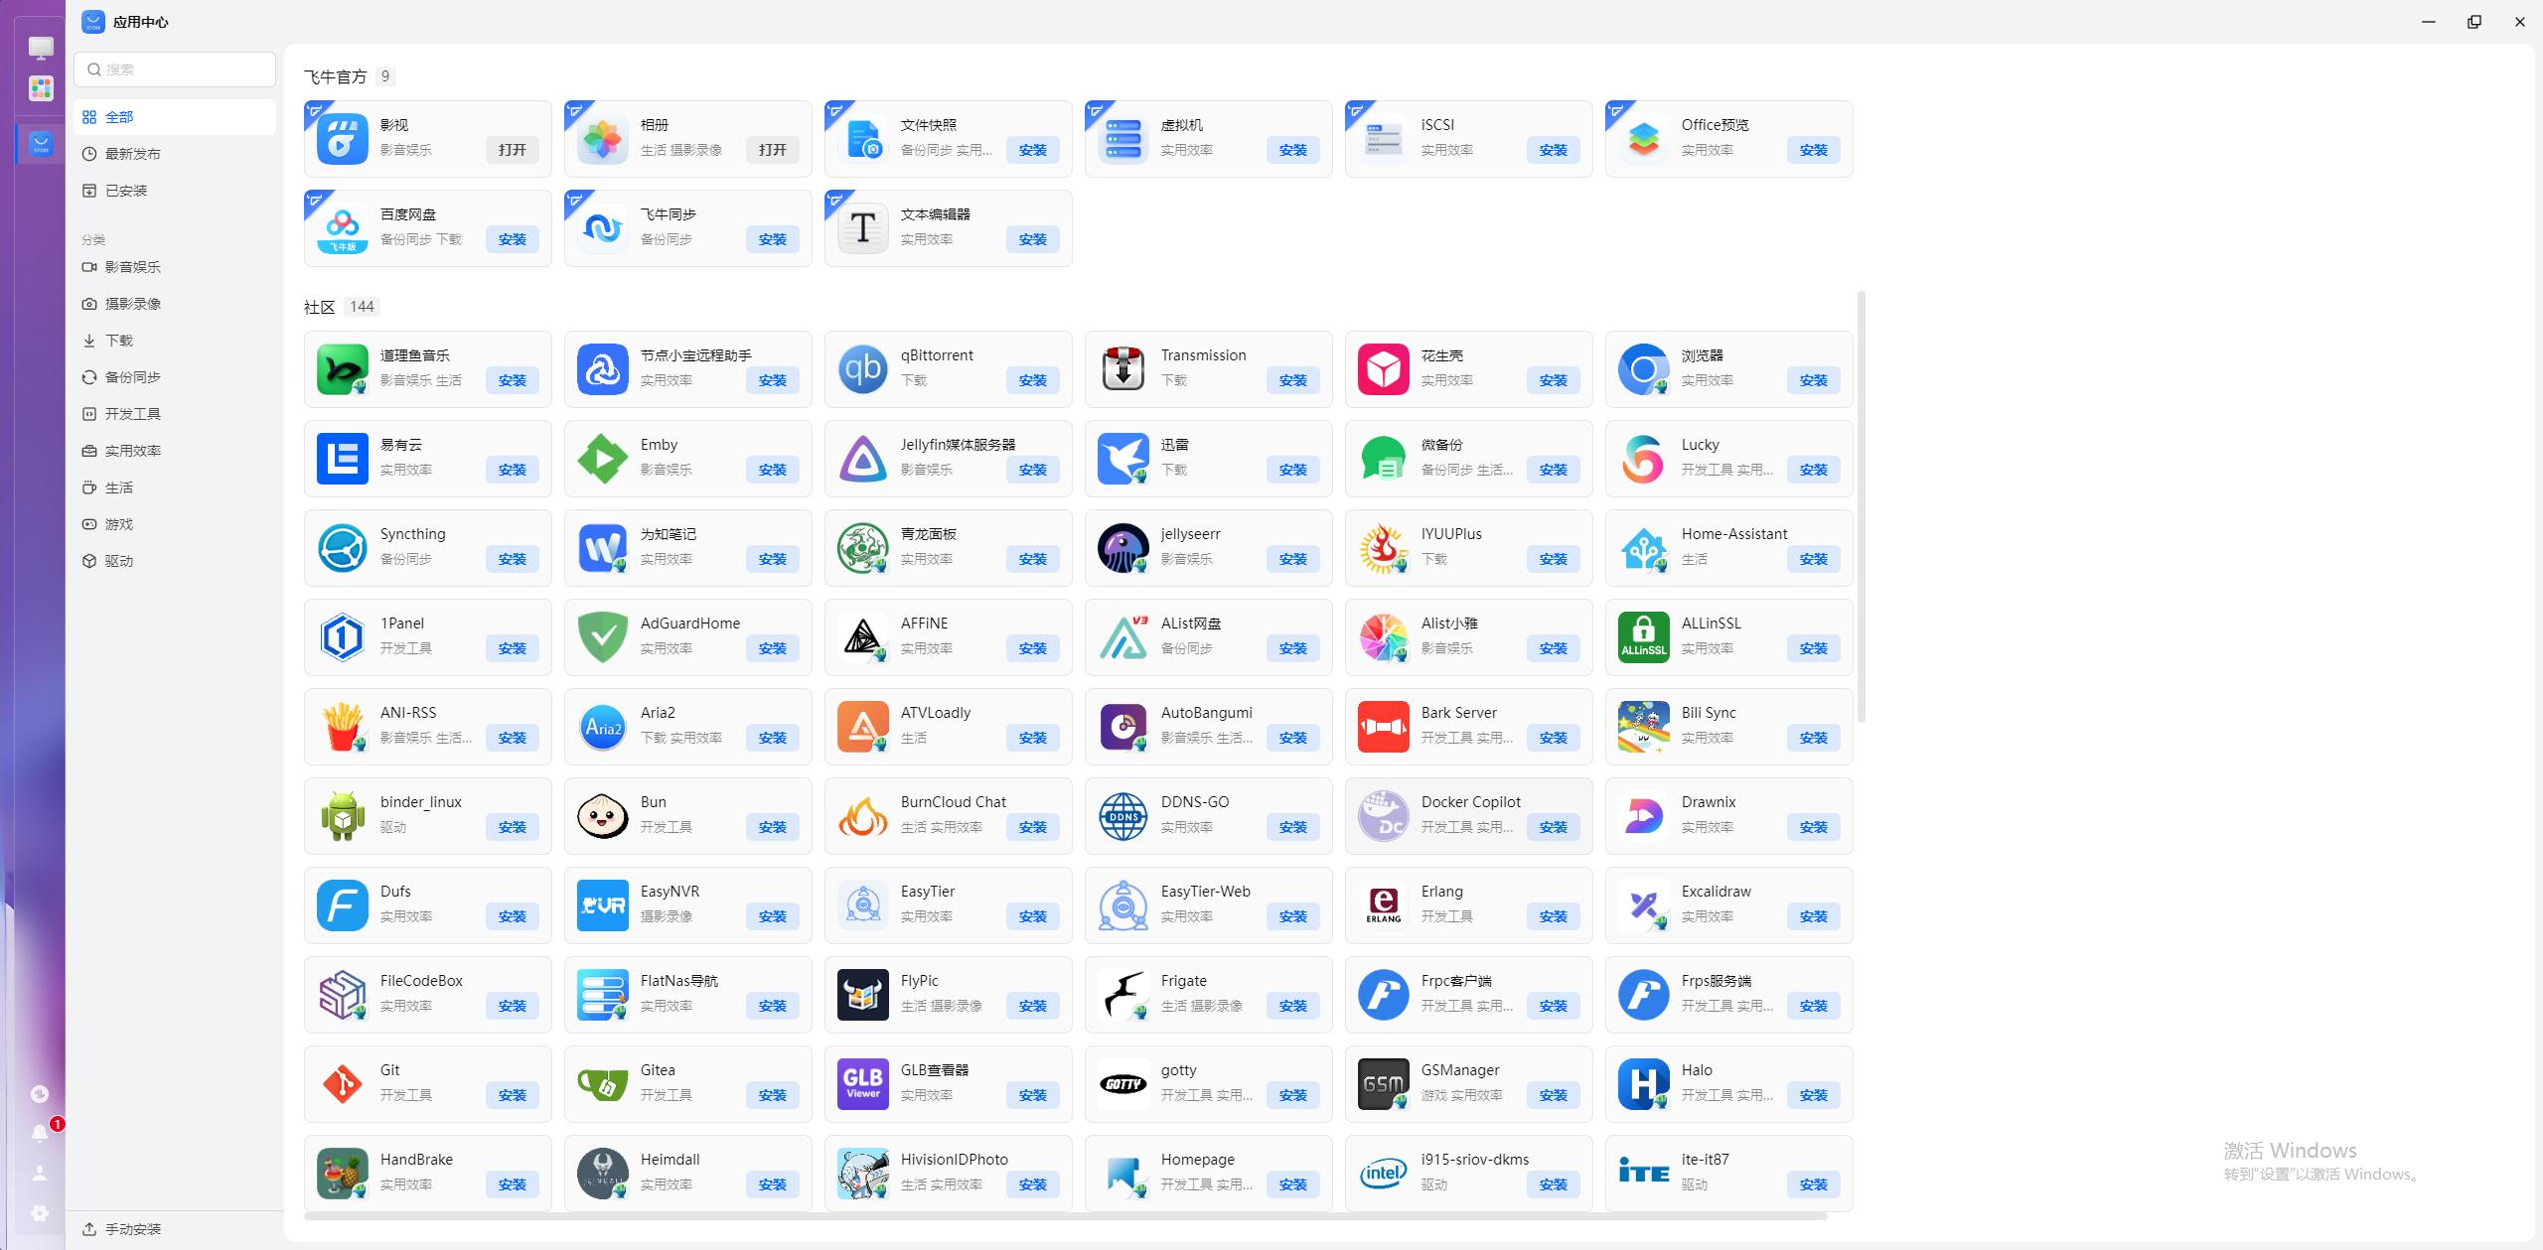This screenshot has height=1250, width=2543.
Task: Open notifications bell in left dock
Action: pos(40,1133)
